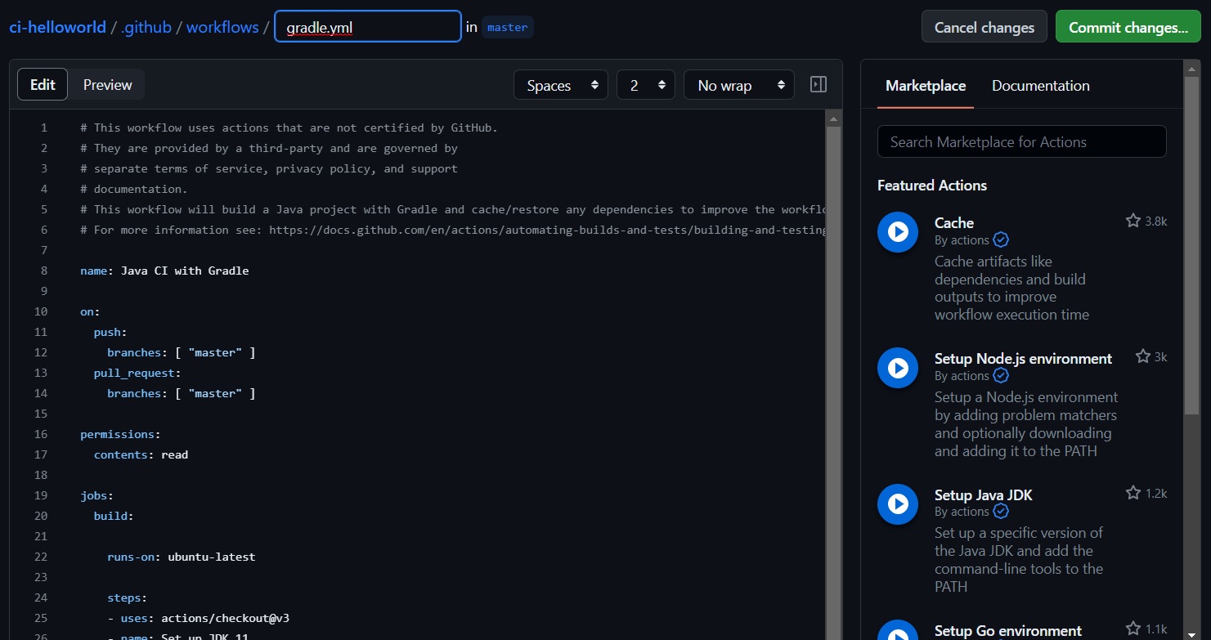Click the gradle.yml filename field
The image size is (1211, 640).
[x=368, y=27]
